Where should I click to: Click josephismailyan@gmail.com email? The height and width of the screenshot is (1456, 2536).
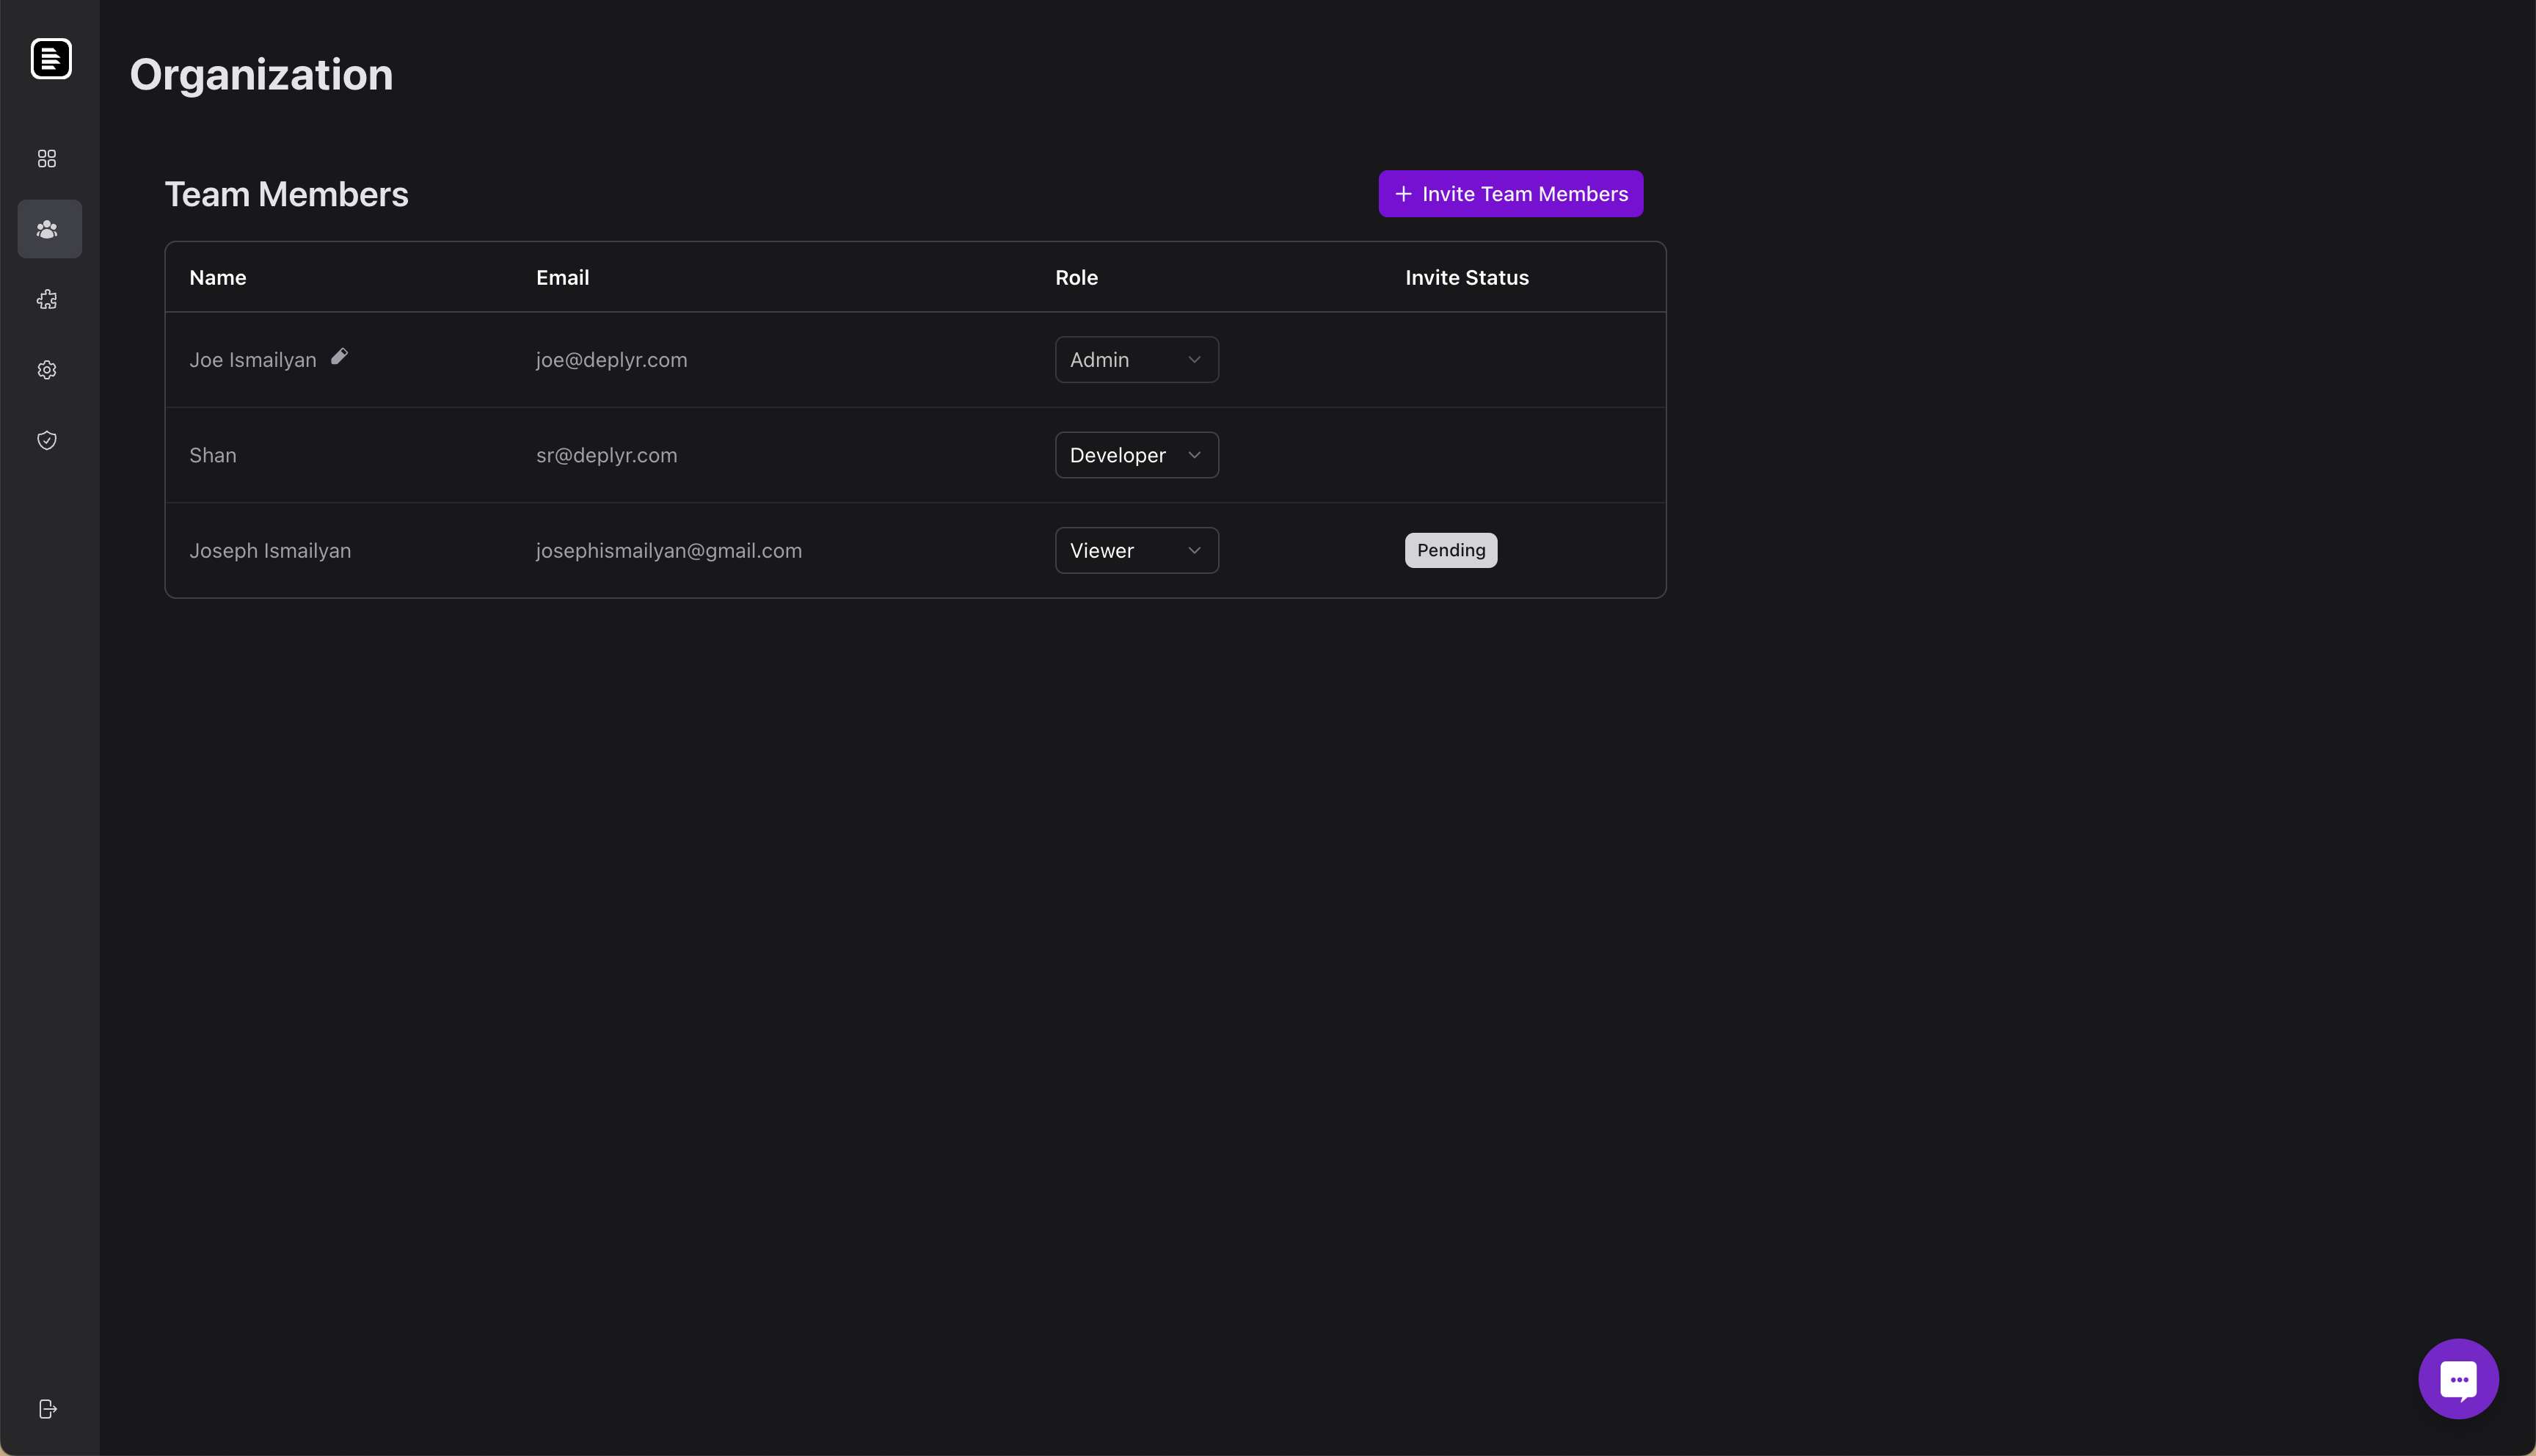point(668,551)
